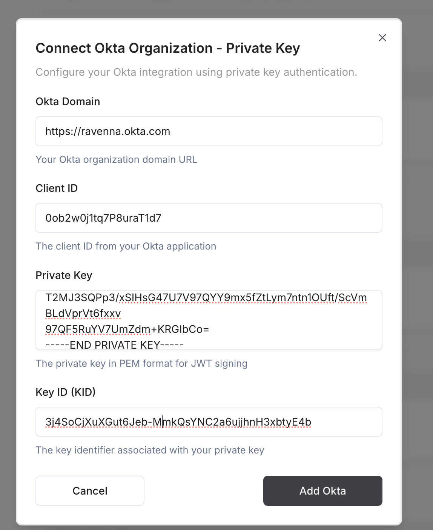
Task: Click the line ending with KRGIbCo= in Private Key
Action: tap(127, 329)
